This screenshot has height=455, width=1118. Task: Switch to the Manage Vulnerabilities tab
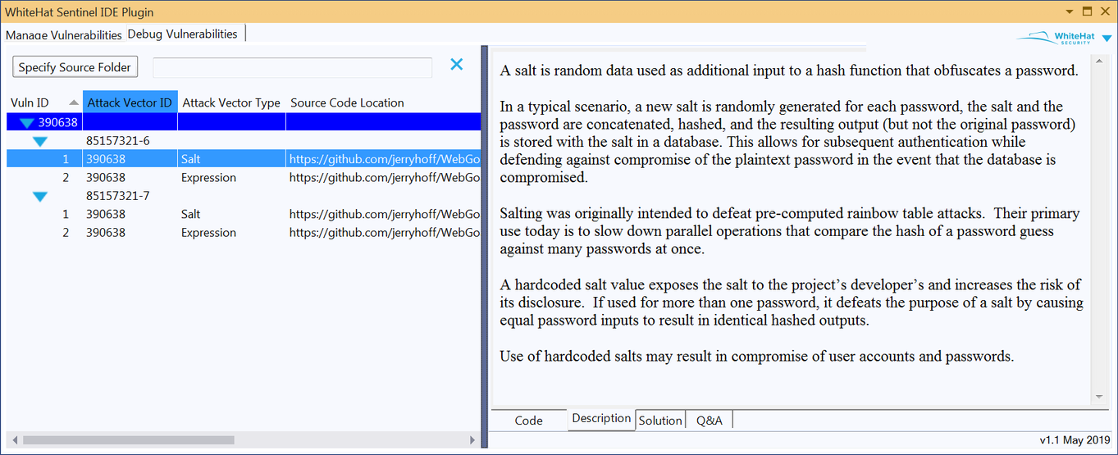coord(64,35)
